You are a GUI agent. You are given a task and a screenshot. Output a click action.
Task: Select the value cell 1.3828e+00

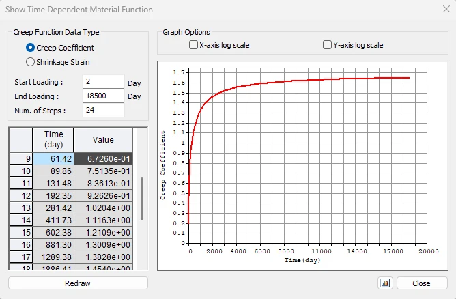[104, 257]
